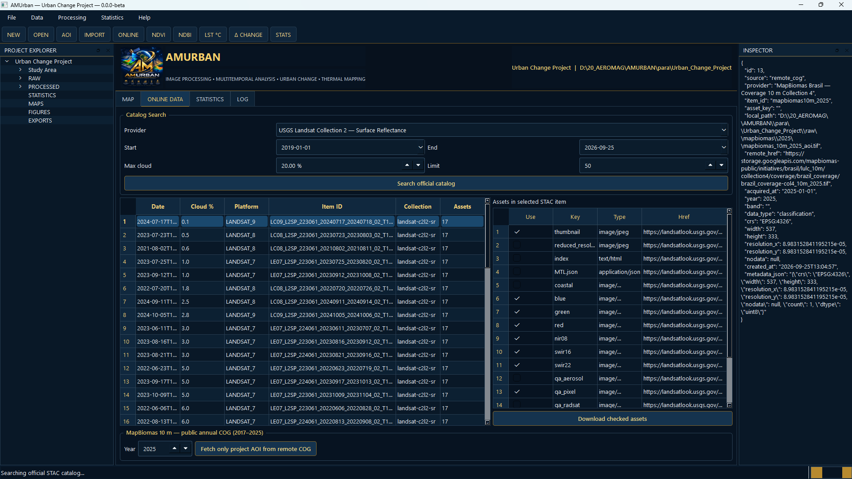Check the MTL.json asset checkbox
This screenshot has height=479, width=852.
pos(517,272)
